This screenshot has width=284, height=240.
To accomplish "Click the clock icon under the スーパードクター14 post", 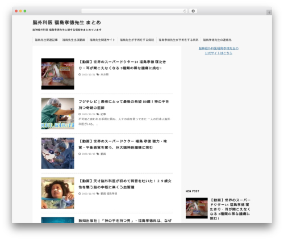I will point(80,74).
